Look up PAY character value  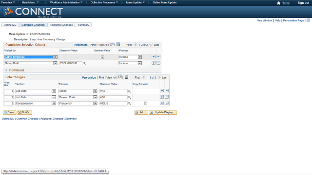pos(129,91)
